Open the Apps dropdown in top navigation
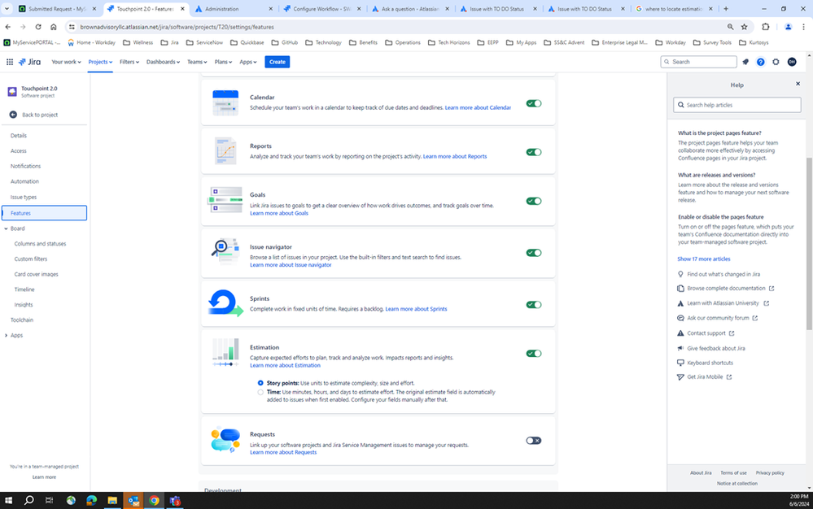This screenshot has height=509, width=813. click(248, 62)
